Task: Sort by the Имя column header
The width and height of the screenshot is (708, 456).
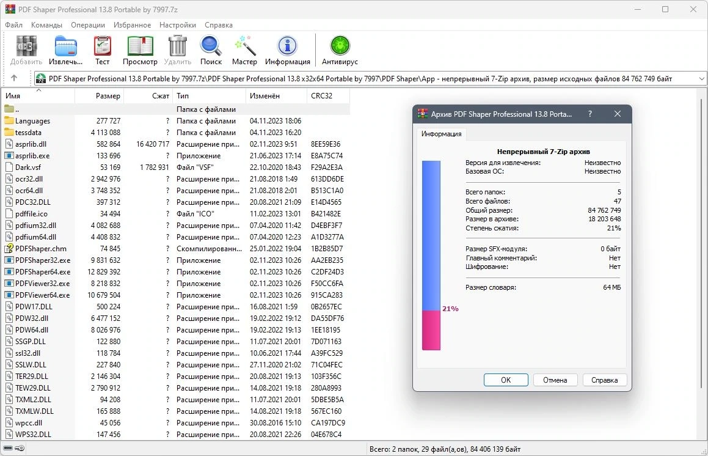Action: pyautogui.click(x=38, y=96)
